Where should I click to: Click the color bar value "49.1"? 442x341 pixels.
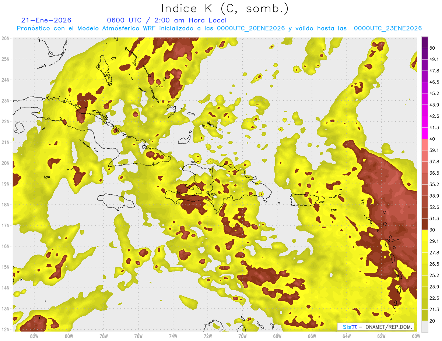click(x=434, y=59)
